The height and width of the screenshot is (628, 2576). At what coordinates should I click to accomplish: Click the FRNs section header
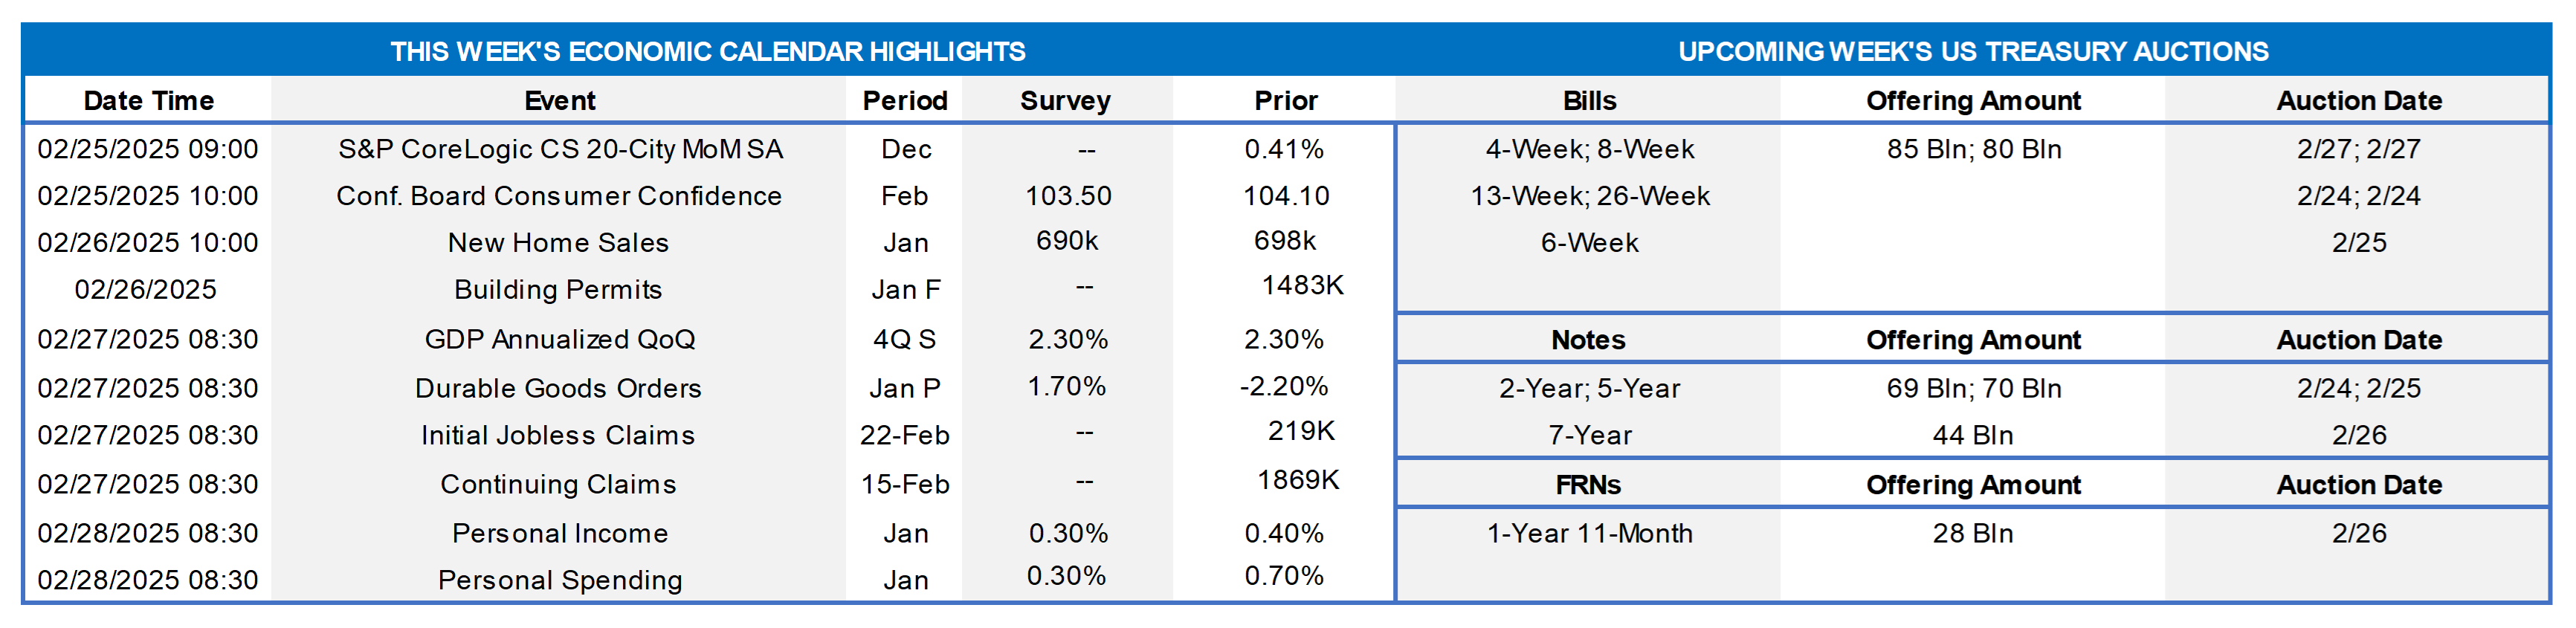[1588, 485]
